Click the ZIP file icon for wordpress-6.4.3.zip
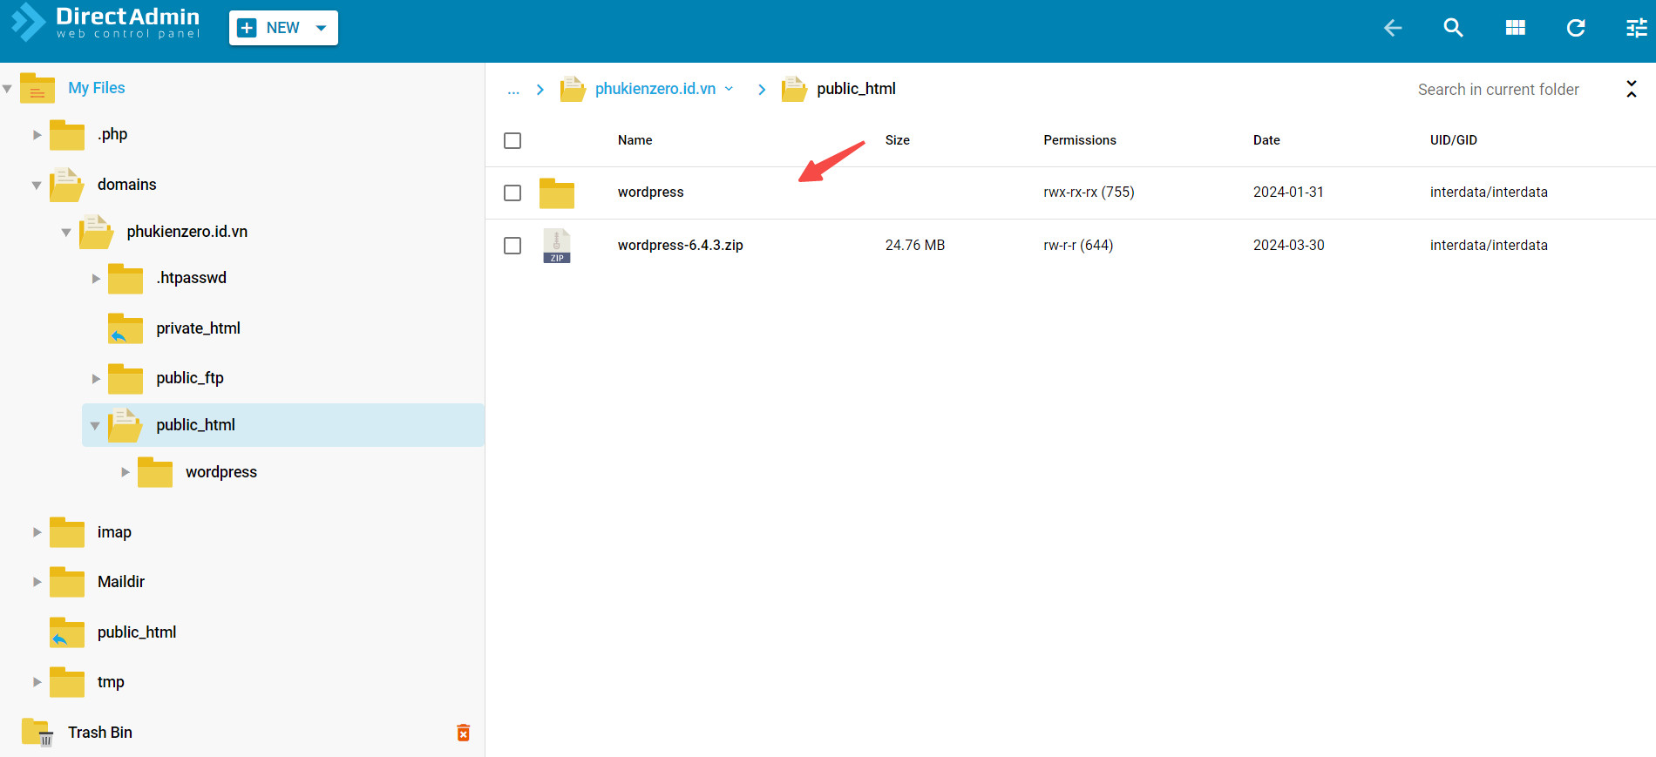Image resolution: width=1656 pixels, height=757 pixels. pos(557,246)
